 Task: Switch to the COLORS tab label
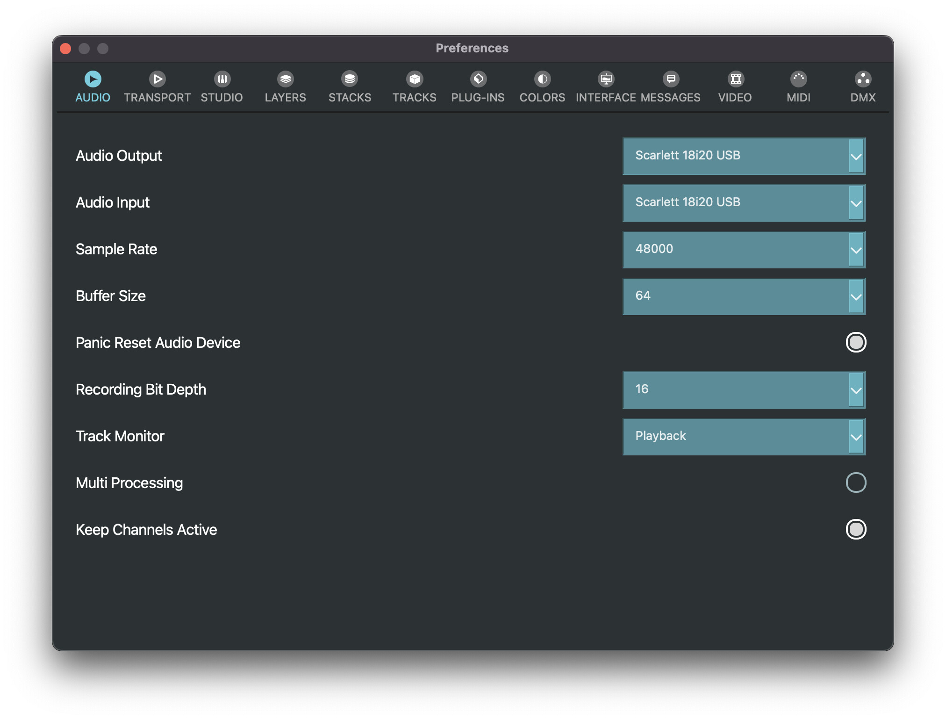tap(542, 98)
